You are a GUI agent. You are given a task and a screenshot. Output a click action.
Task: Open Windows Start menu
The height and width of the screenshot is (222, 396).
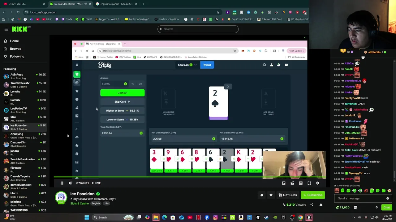[87, 218]
